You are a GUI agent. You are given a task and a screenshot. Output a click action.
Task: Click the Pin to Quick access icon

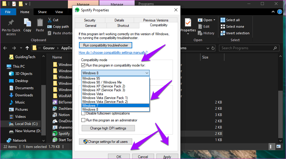11,23
